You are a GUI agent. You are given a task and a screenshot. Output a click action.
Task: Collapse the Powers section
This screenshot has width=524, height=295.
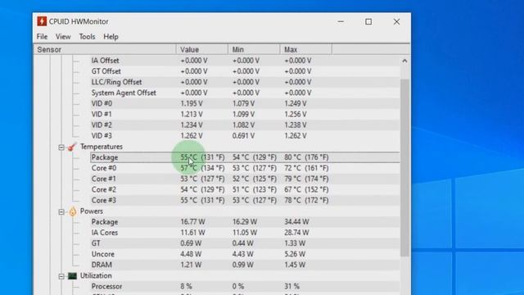point(61,211)
